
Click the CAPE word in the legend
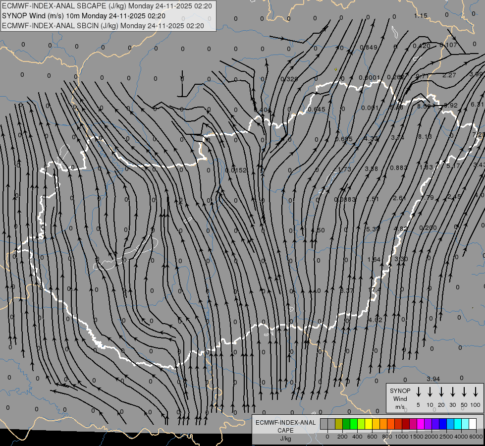285,431
